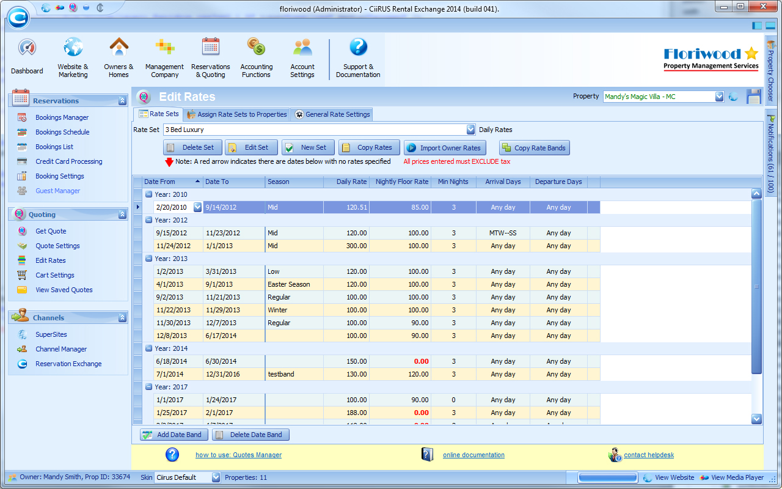
Task: Select the Easter Season row cell
Action: pyautogui.click(x=294, y=284)
